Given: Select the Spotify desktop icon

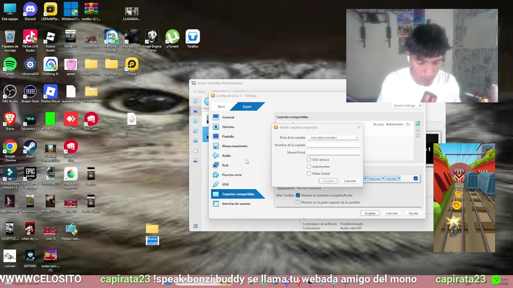Looking at the screenshot, I should point(10,66).
